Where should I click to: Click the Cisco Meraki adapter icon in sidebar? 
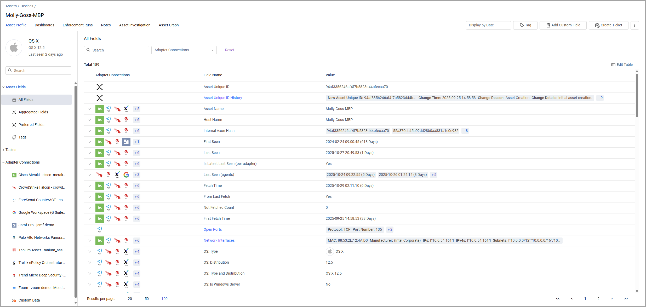click(x=14, y=175)
